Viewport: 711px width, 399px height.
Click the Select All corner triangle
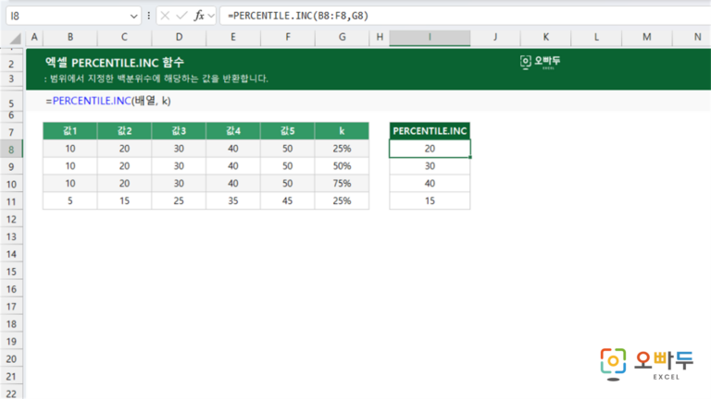point(15,39)
